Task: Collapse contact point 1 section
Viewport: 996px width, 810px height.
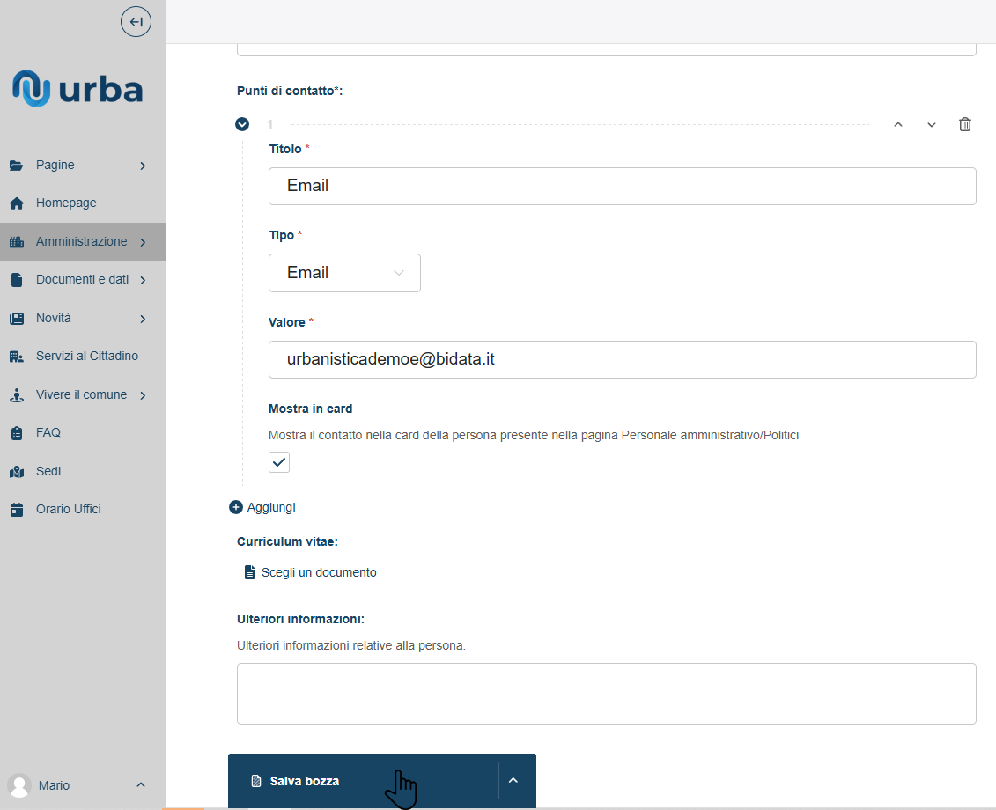Action: click(242, 124)
